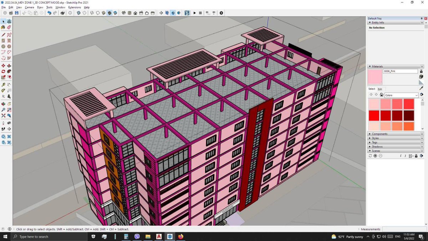
Task: Expand the Components panel
Action: [x=370, y=134]
